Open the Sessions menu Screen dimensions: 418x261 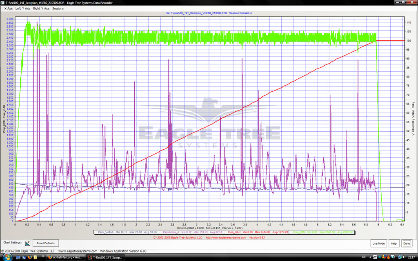click(x=58, y=8)
